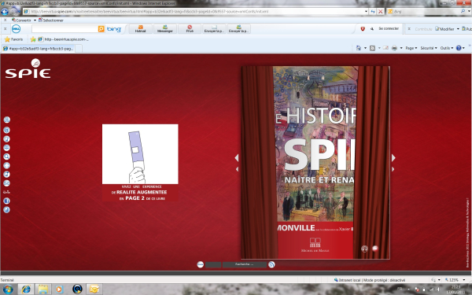Click the round emblem icon on book cover
The width and height of the screenshot is (472, 295).
[364, 249]
